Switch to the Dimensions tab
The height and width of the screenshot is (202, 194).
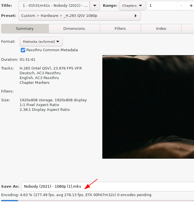[x=74, y=29]
